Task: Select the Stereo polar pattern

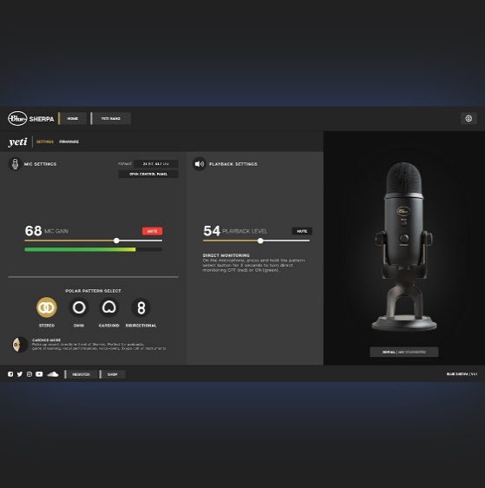Action: [47, 307]
